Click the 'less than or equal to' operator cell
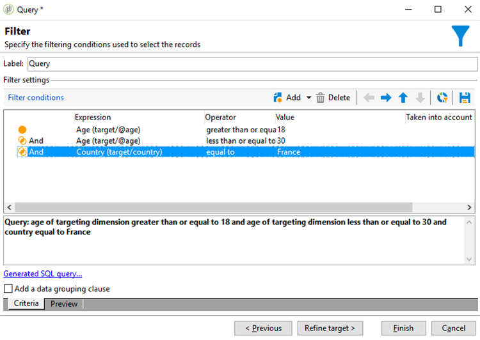The image size is (480, 340). click(241, 141)
